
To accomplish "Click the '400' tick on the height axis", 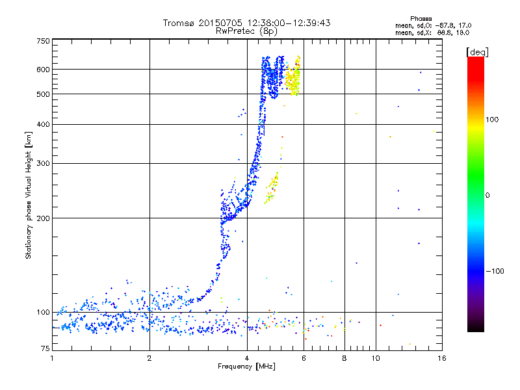I will [43, 124].
